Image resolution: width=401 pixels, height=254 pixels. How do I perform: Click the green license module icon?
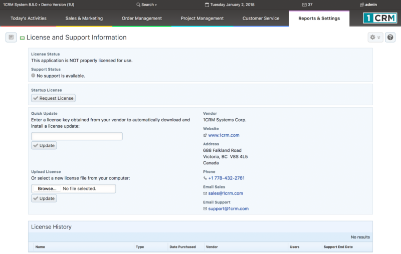pos(23,38)
